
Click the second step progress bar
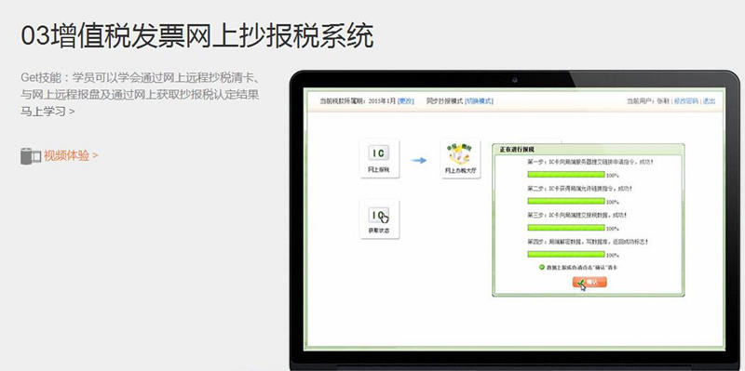coord(566,201)
